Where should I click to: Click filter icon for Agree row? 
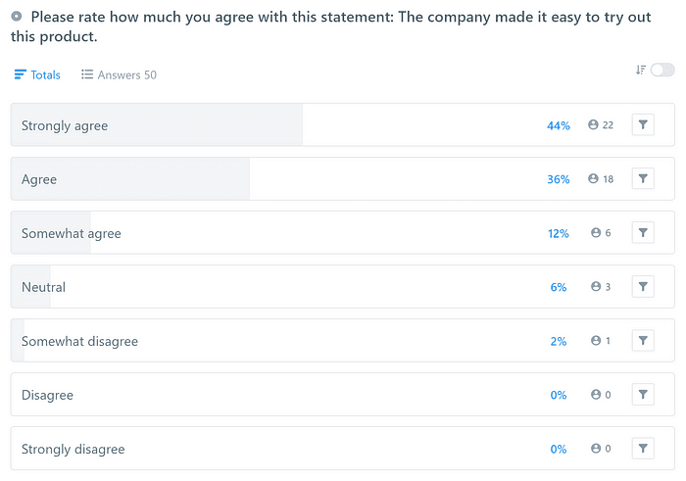(643, 179)
